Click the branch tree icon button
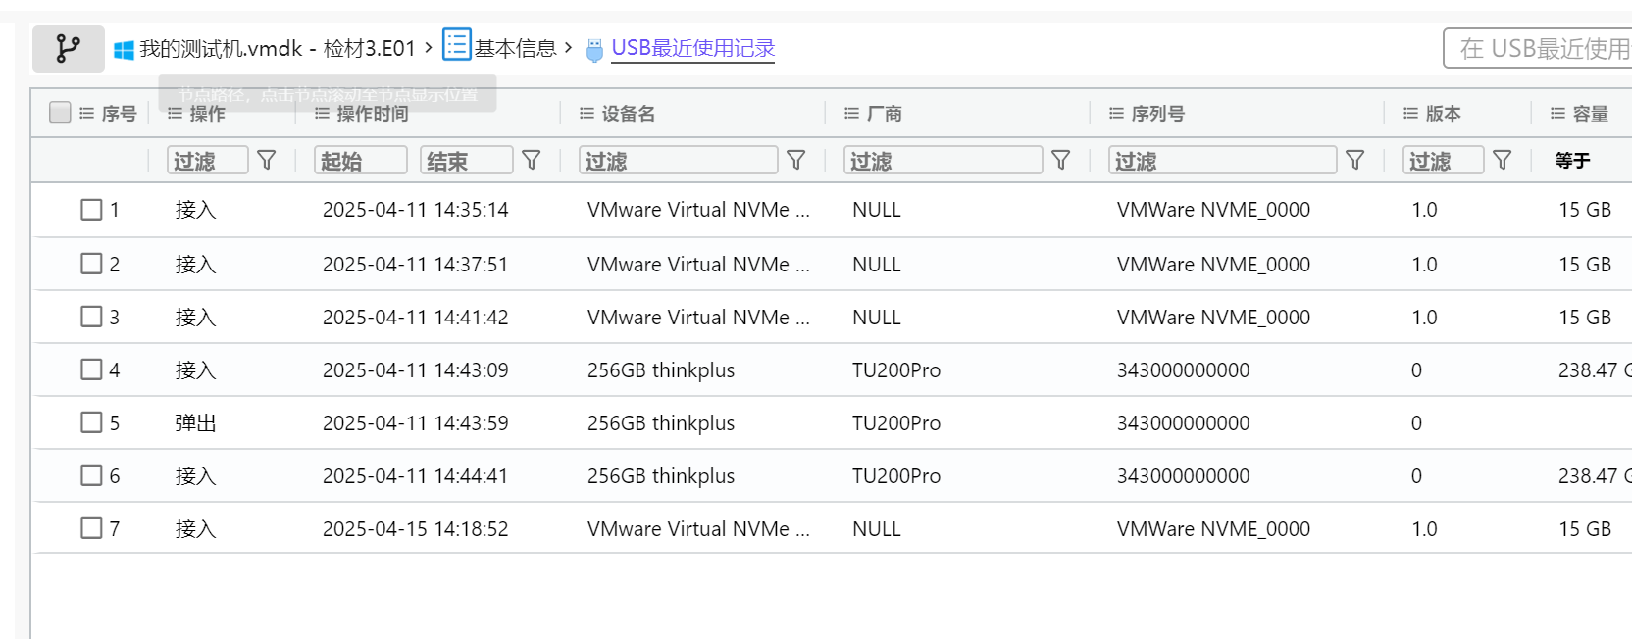The width and height of the screenshot is (1632, 639). tap(68, 49)
